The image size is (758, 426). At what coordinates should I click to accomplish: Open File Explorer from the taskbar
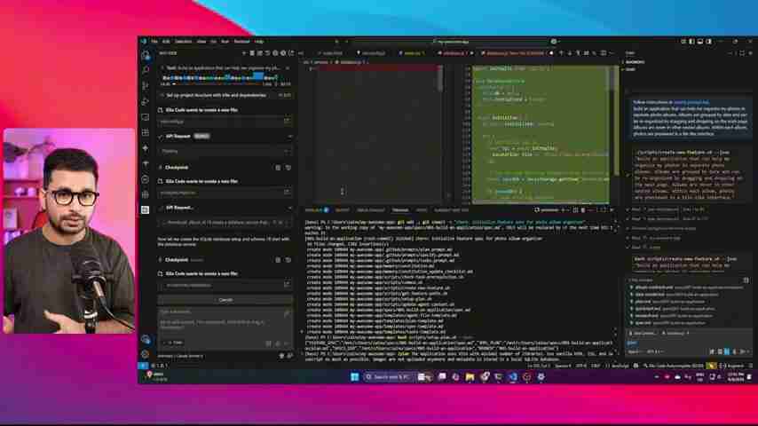[470, 376]
